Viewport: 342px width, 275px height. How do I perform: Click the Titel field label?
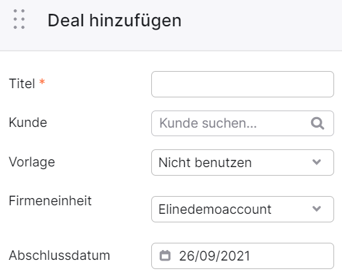tap(22, 84)
